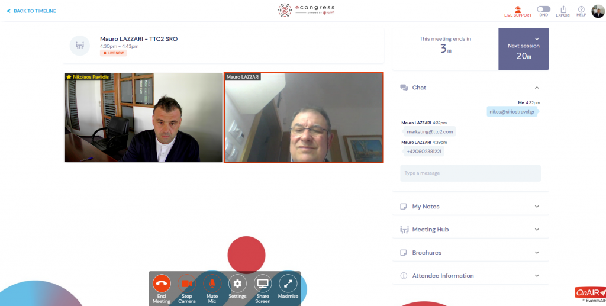Click the nikos@siriostravel.gr chat message
This screenshot has height=306, width=606.
pos(512,112)
